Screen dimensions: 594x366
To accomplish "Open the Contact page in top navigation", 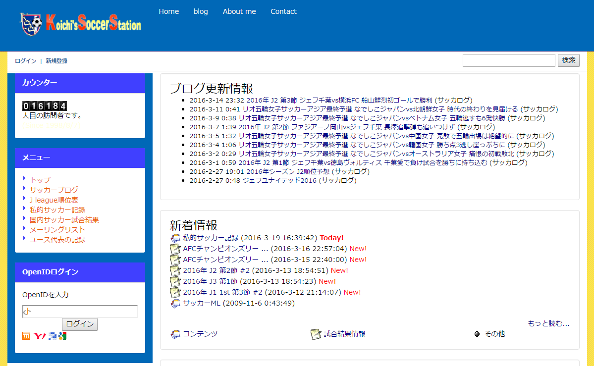I will click(x=283, y=11).
